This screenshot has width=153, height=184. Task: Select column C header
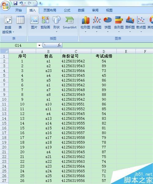tap(76, 52)
